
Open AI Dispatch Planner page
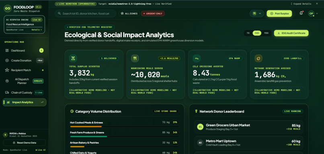[25, 81]
